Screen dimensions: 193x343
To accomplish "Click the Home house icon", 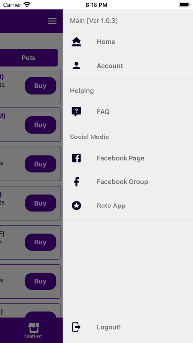I will pyautogui.click(x=76, y=42).
